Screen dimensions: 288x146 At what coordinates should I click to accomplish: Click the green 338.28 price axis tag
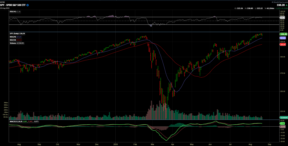tap(283, 34)
